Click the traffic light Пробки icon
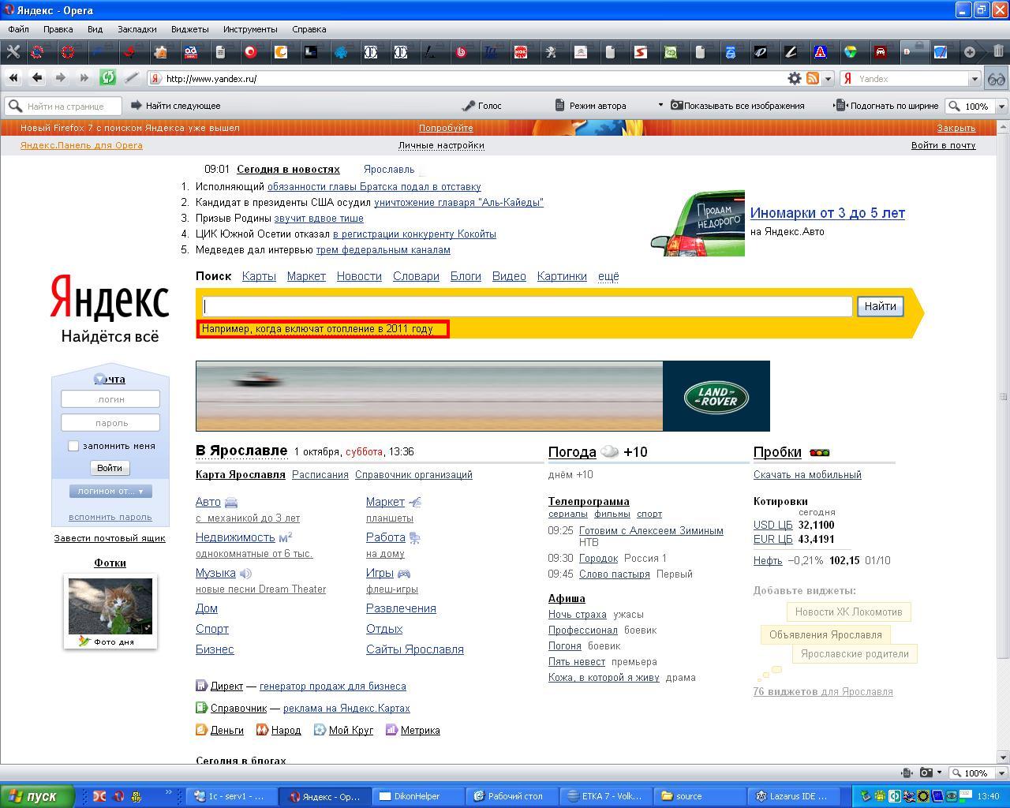Image resolution: width=1010 pixels, height=808 pixels. point(820,452)
